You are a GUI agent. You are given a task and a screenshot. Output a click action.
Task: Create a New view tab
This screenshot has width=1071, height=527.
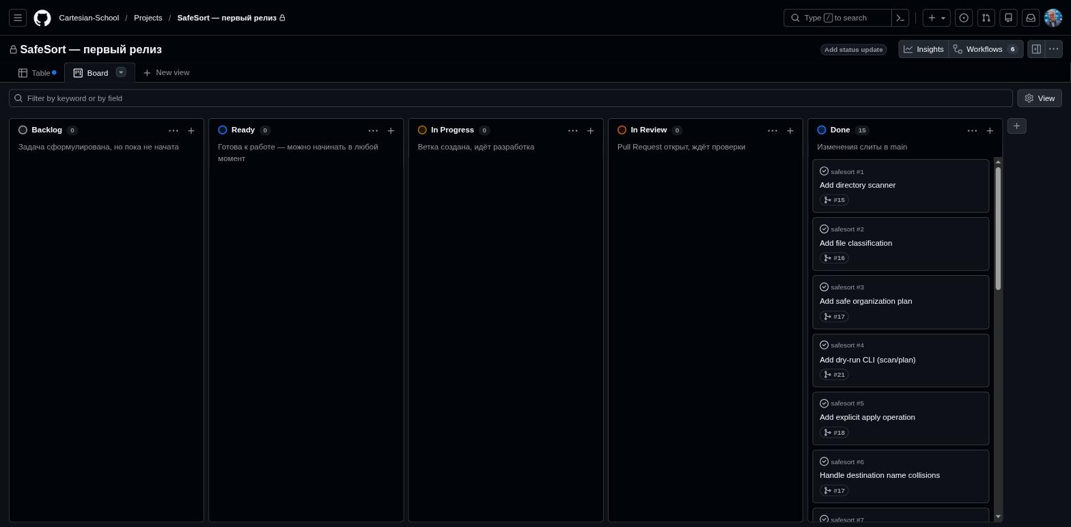click(166, 72)
